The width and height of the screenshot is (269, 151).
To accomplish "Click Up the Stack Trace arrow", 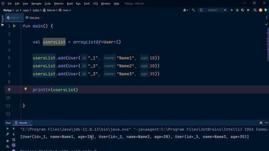I will 14,129.
